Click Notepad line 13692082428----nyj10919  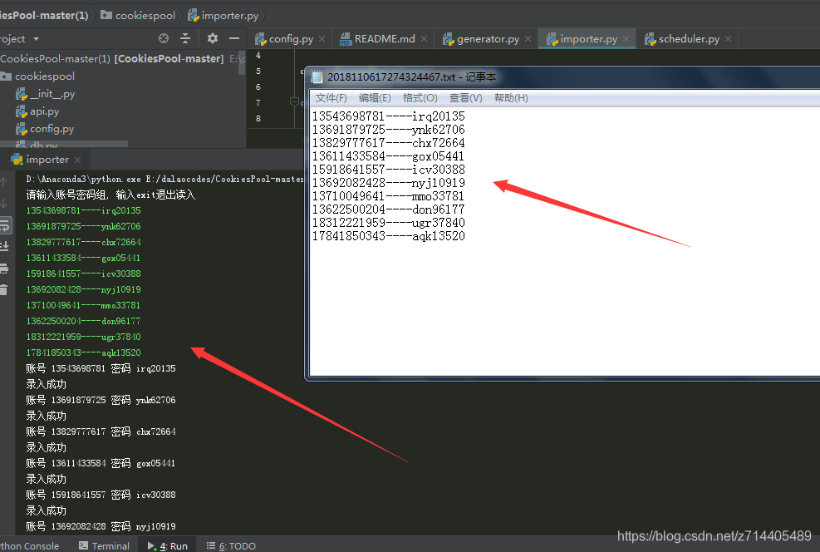click(x=389, y=183)
